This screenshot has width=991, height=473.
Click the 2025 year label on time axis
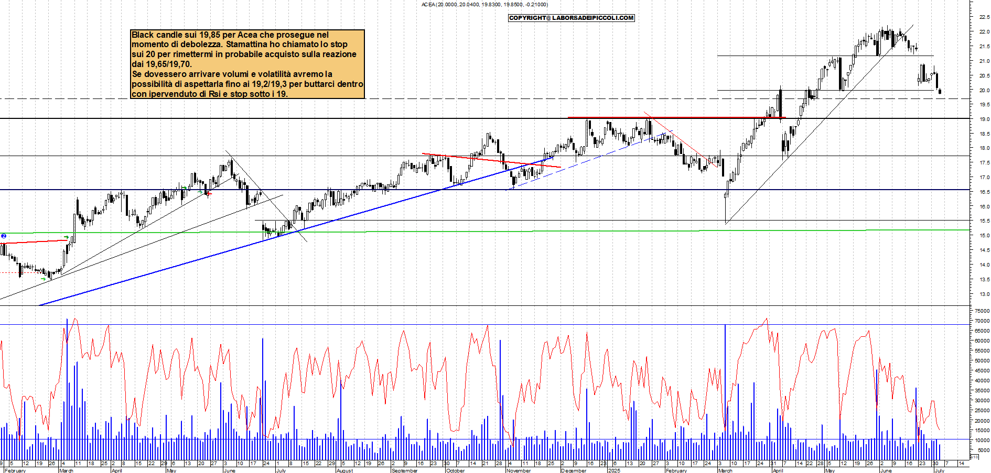point(613,470)
